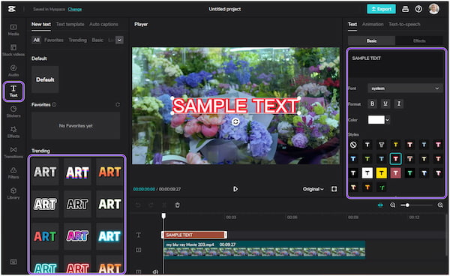Click the Change storage link
450x276 pixels.
click(x=75, y=9)
